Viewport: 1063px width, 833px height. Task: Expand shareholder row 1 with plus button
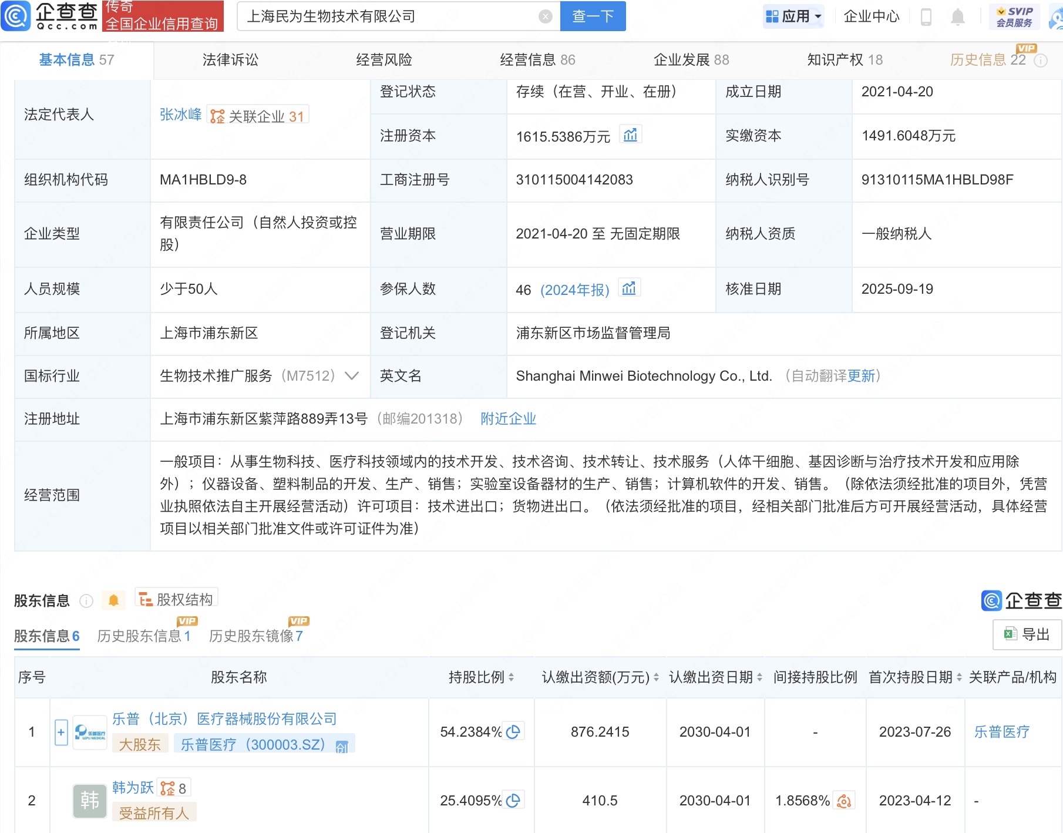tap(61, 732)
